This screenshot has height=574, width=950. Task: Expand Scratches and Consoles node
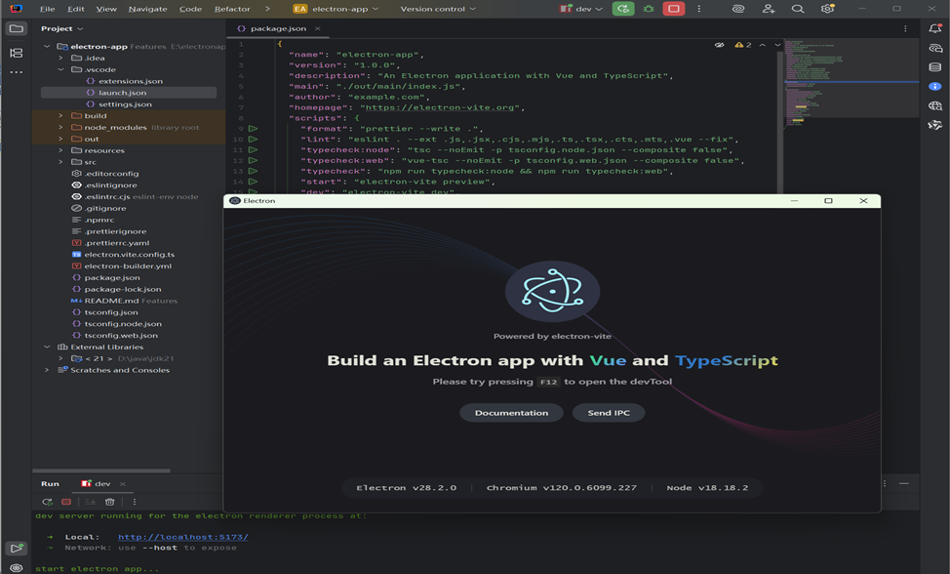point(47,370)
